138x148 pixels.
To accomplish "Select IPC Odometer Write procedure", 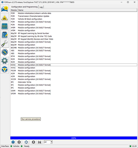I will click(x=74, y=82).
